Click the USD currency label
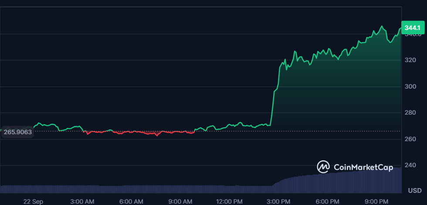Screen dimensions: 427x205 coord(415,191)
